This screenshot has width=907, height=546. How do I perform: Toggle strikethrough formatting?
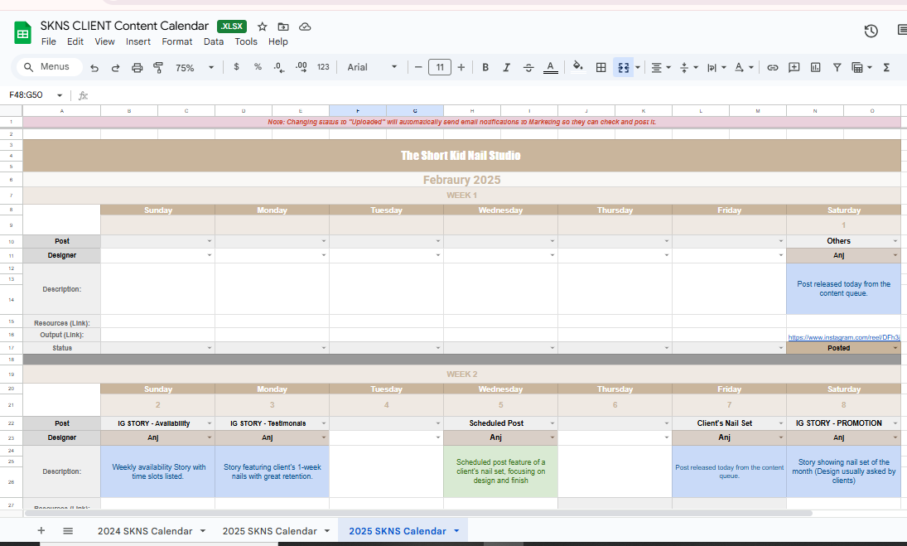click(528, 67)
